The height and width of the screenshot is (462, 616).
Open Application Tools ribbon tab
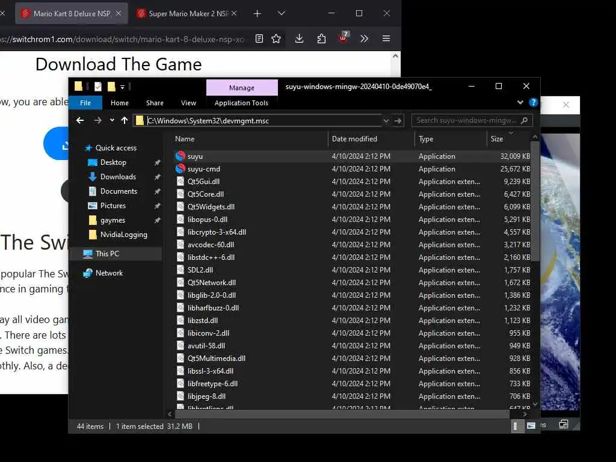241,102
